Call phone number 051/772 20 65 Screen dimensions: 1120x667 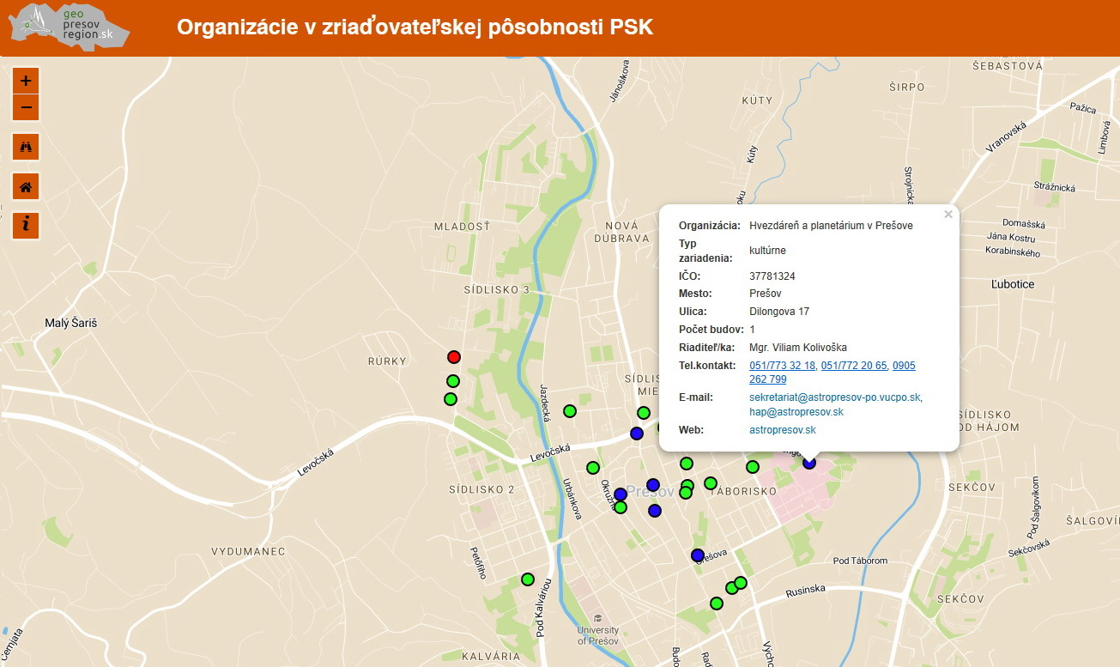853,366
